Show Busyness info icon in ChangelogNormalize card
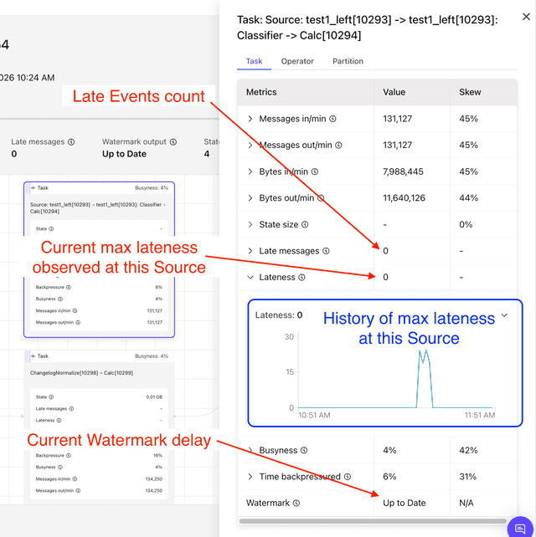Screen dimensions: 536x537 pyautogui.click(x=60, y=468)
